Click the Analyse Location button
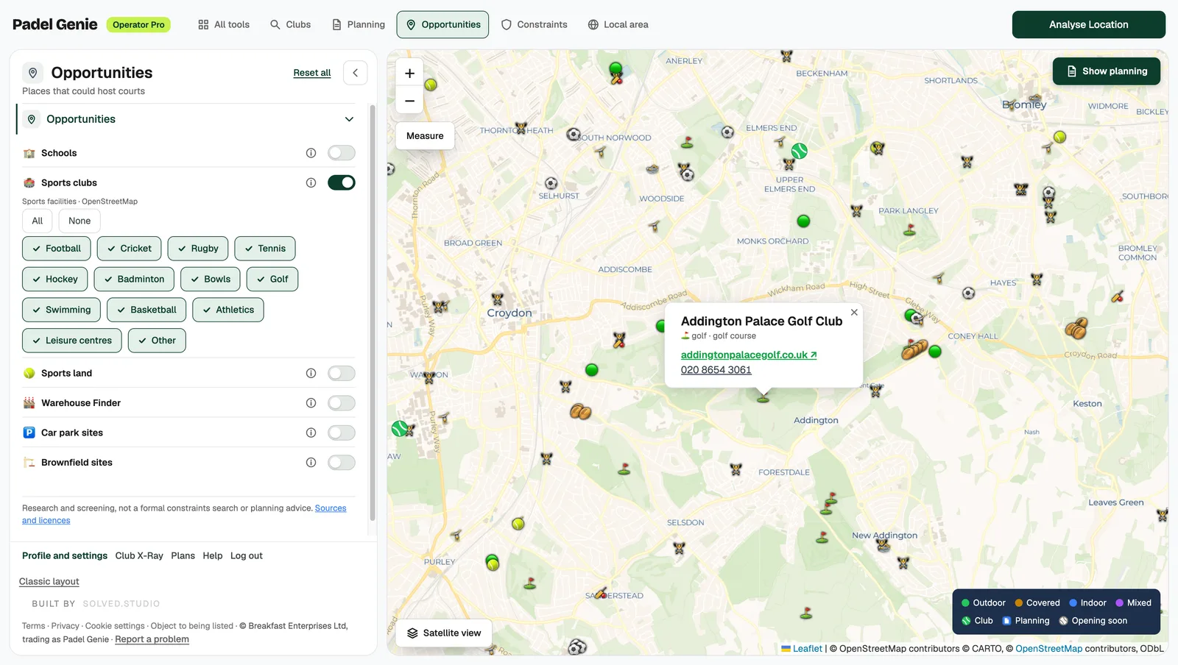 pos(1088,24)
